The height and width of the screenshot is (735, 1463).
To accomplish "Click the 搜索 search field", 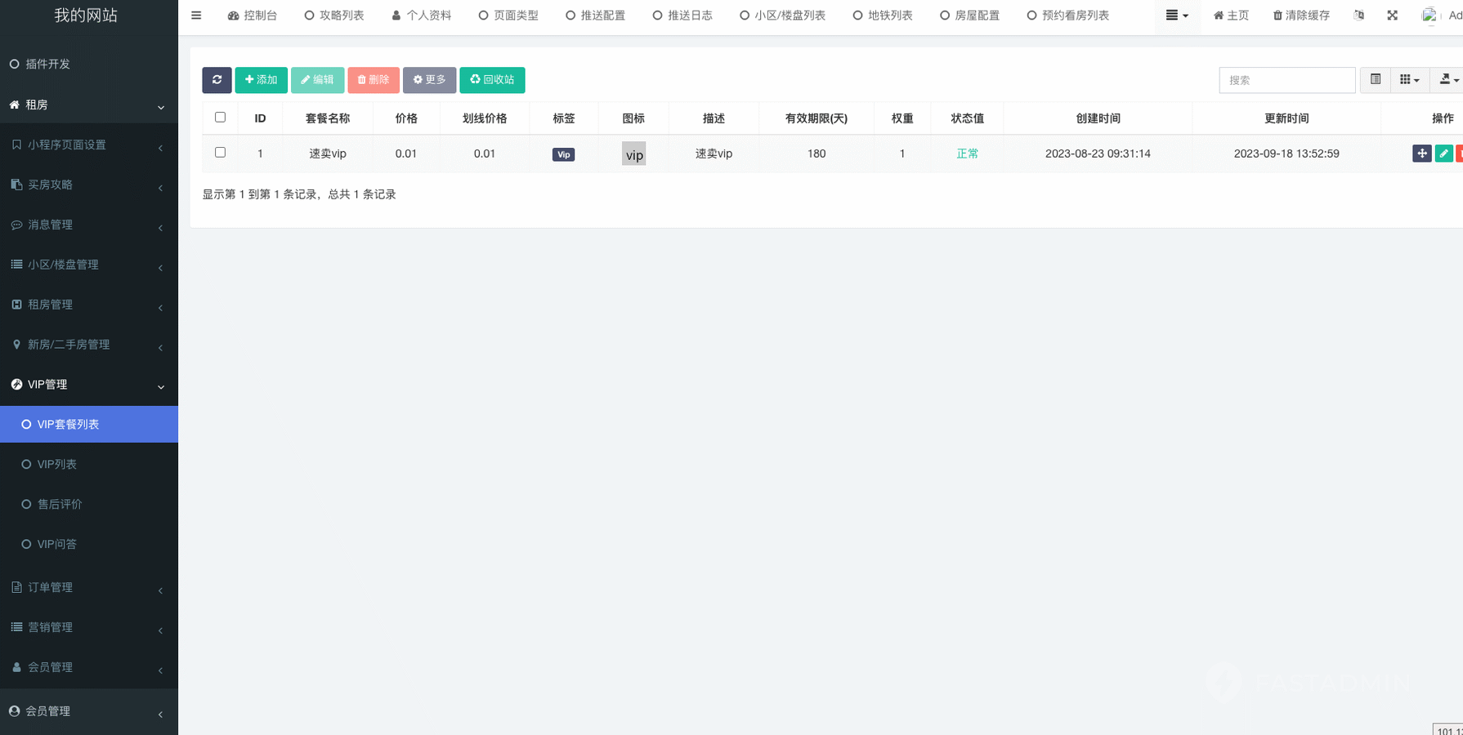I will (x=1286, y=80).
